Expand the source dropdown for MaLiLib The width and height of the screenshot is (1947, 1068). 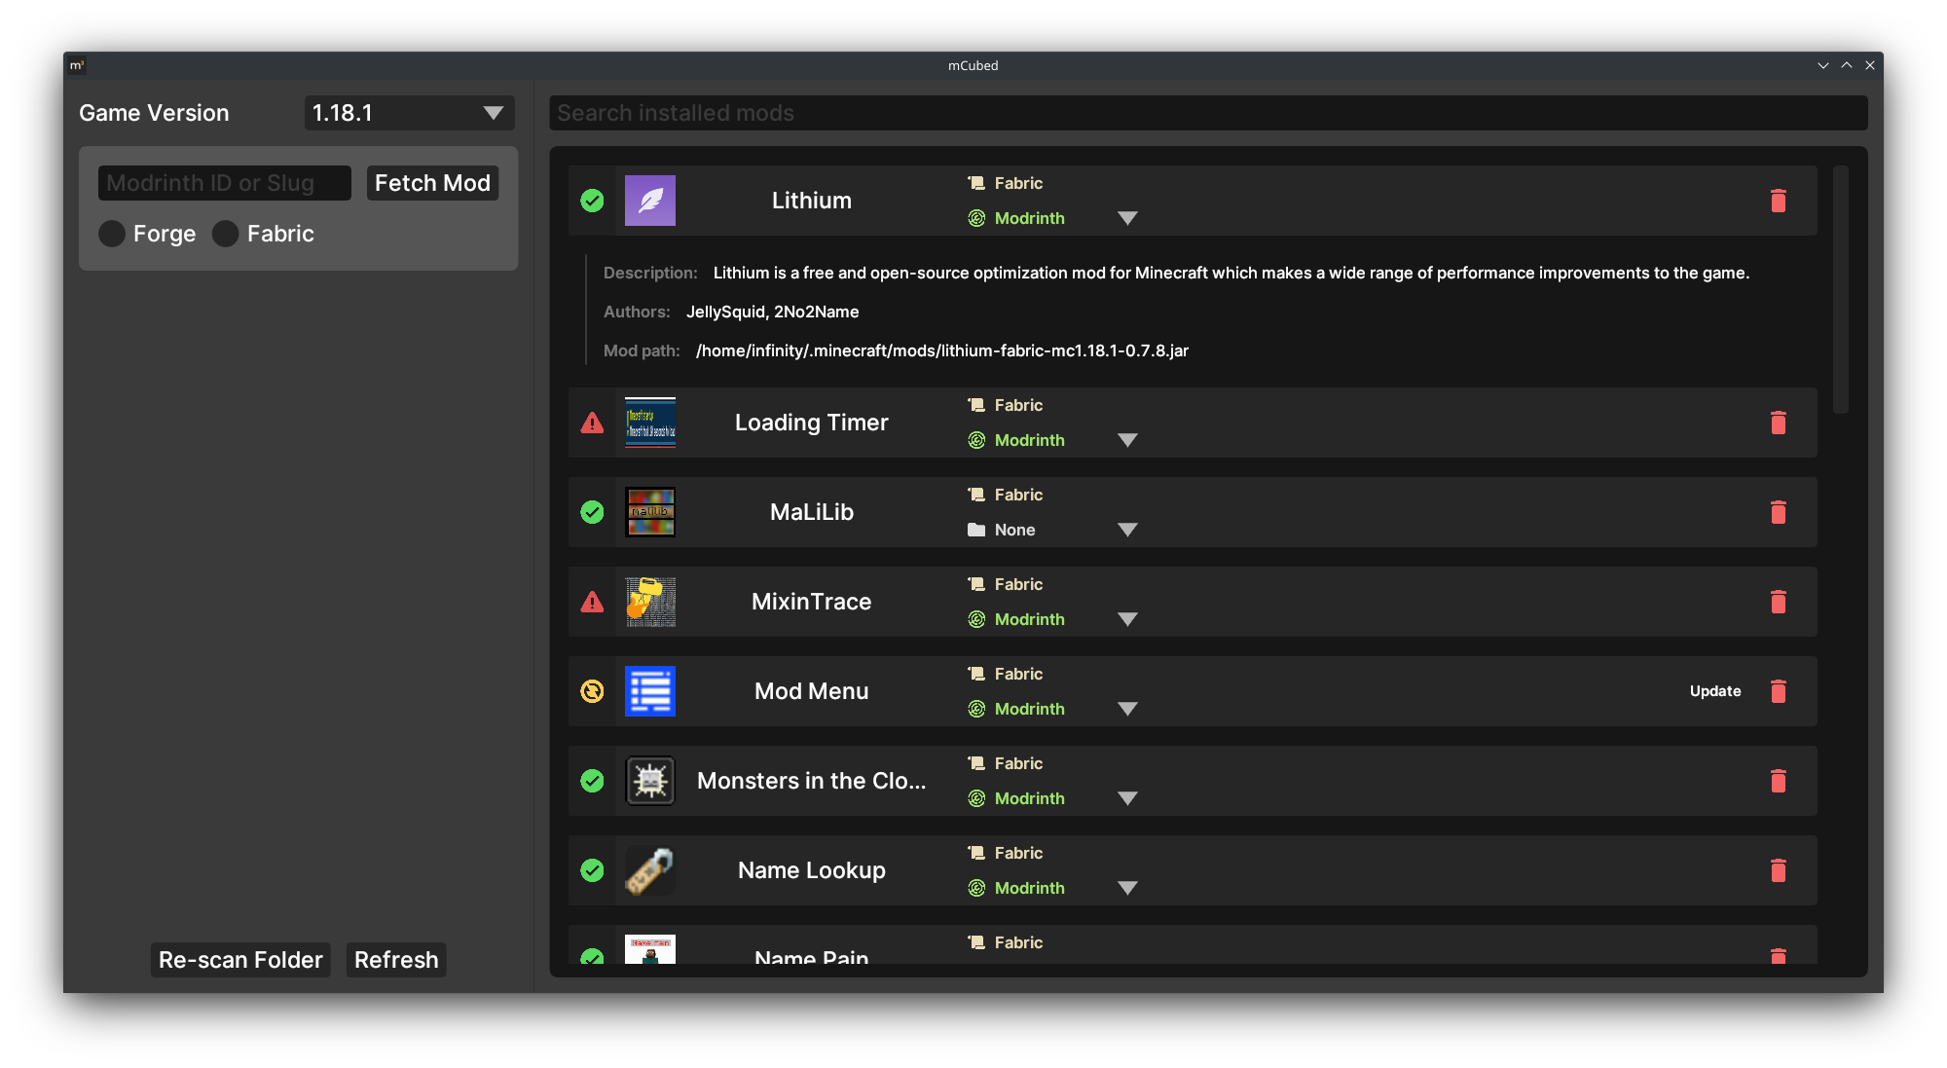click(x=1127, y=530)
